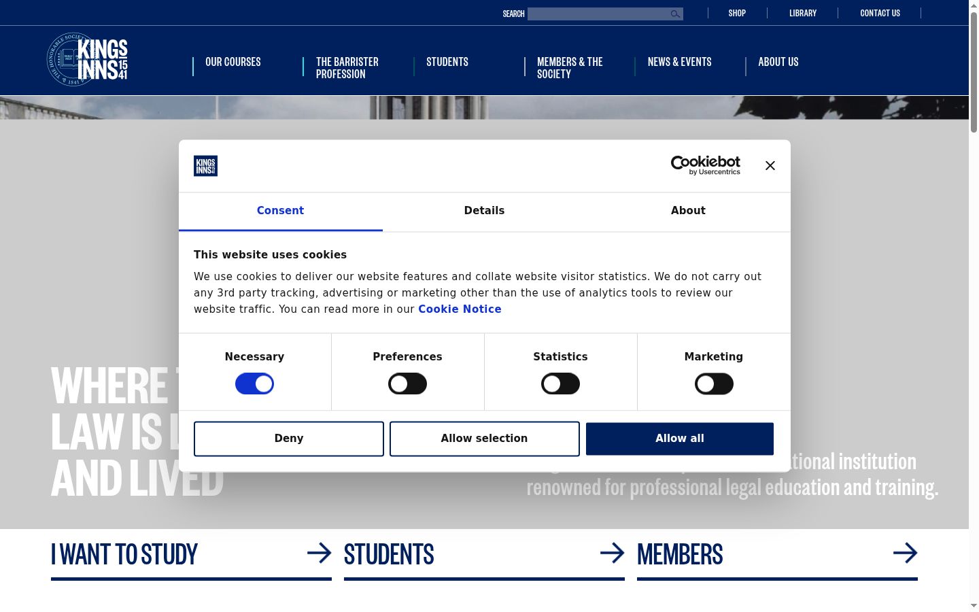This screenshot has width=979, height=612.
Task: Enable the Marketing cookies switch
Action: 714,384
